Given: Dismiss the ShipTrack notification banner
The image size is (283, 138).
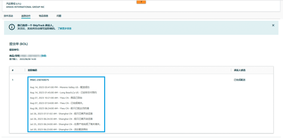Looking at the screenshot, I should pyautogui.click(x=273, y=25).
